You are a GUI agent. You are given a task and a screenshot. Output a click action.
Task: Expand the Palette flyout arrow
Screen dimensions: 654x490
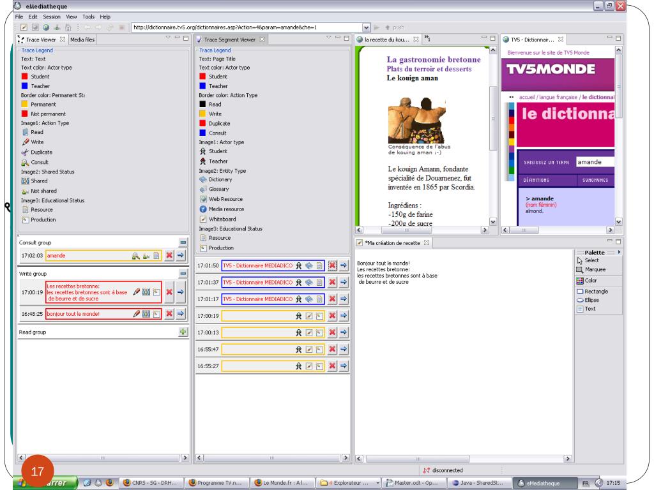(619, 252)
